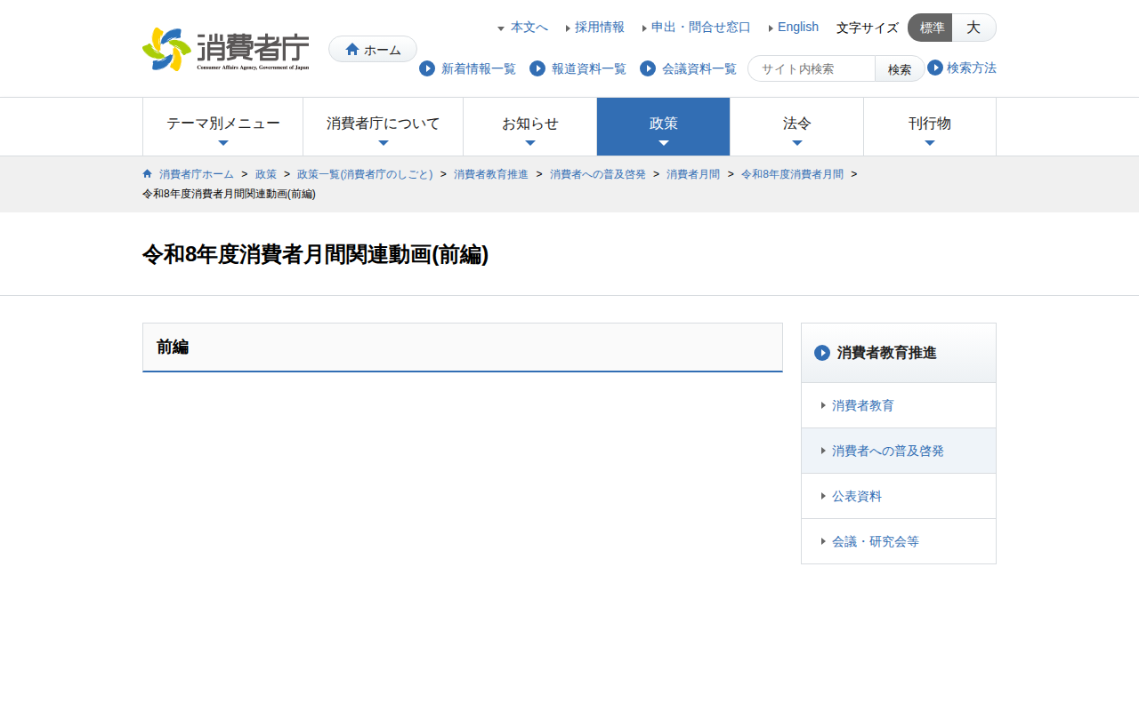Open the 会議資料一覧 link
1139x711 pixels.
tap(699, 68)
